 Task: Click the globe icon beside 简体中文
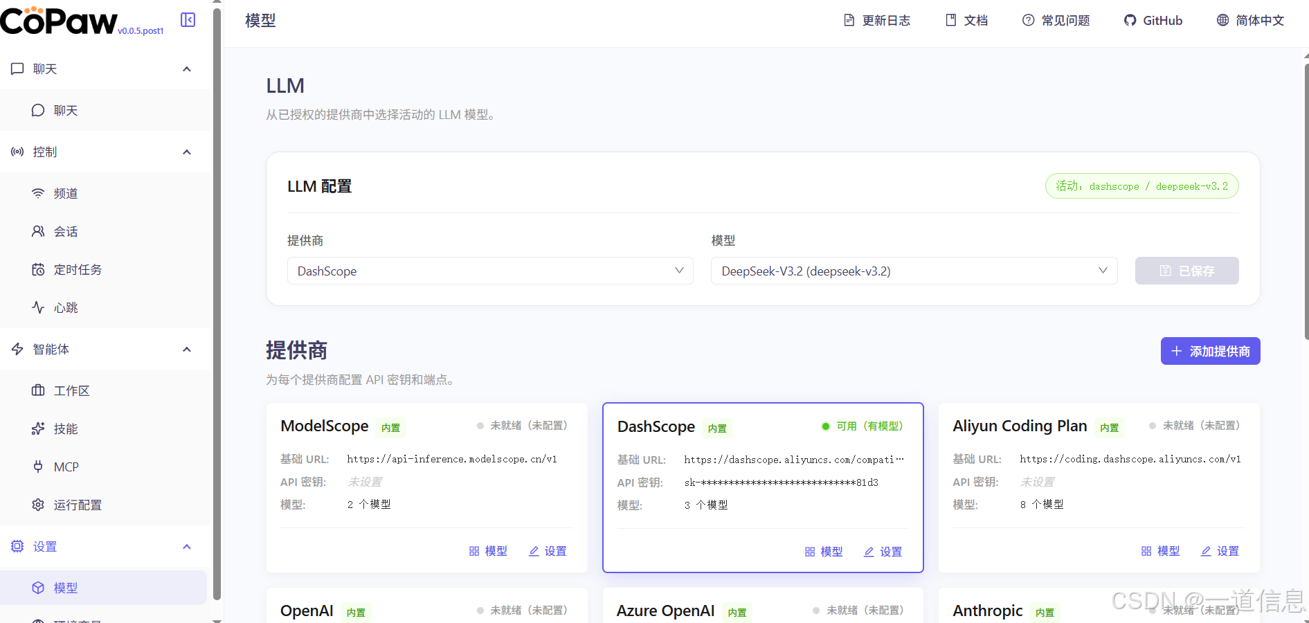[x=1223, y=20]
